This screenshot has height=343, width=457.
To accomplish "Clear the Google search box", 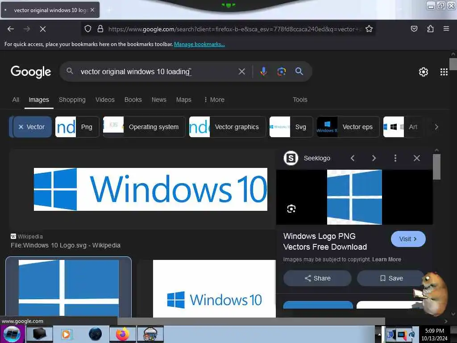I will click(x=241, y=71).
